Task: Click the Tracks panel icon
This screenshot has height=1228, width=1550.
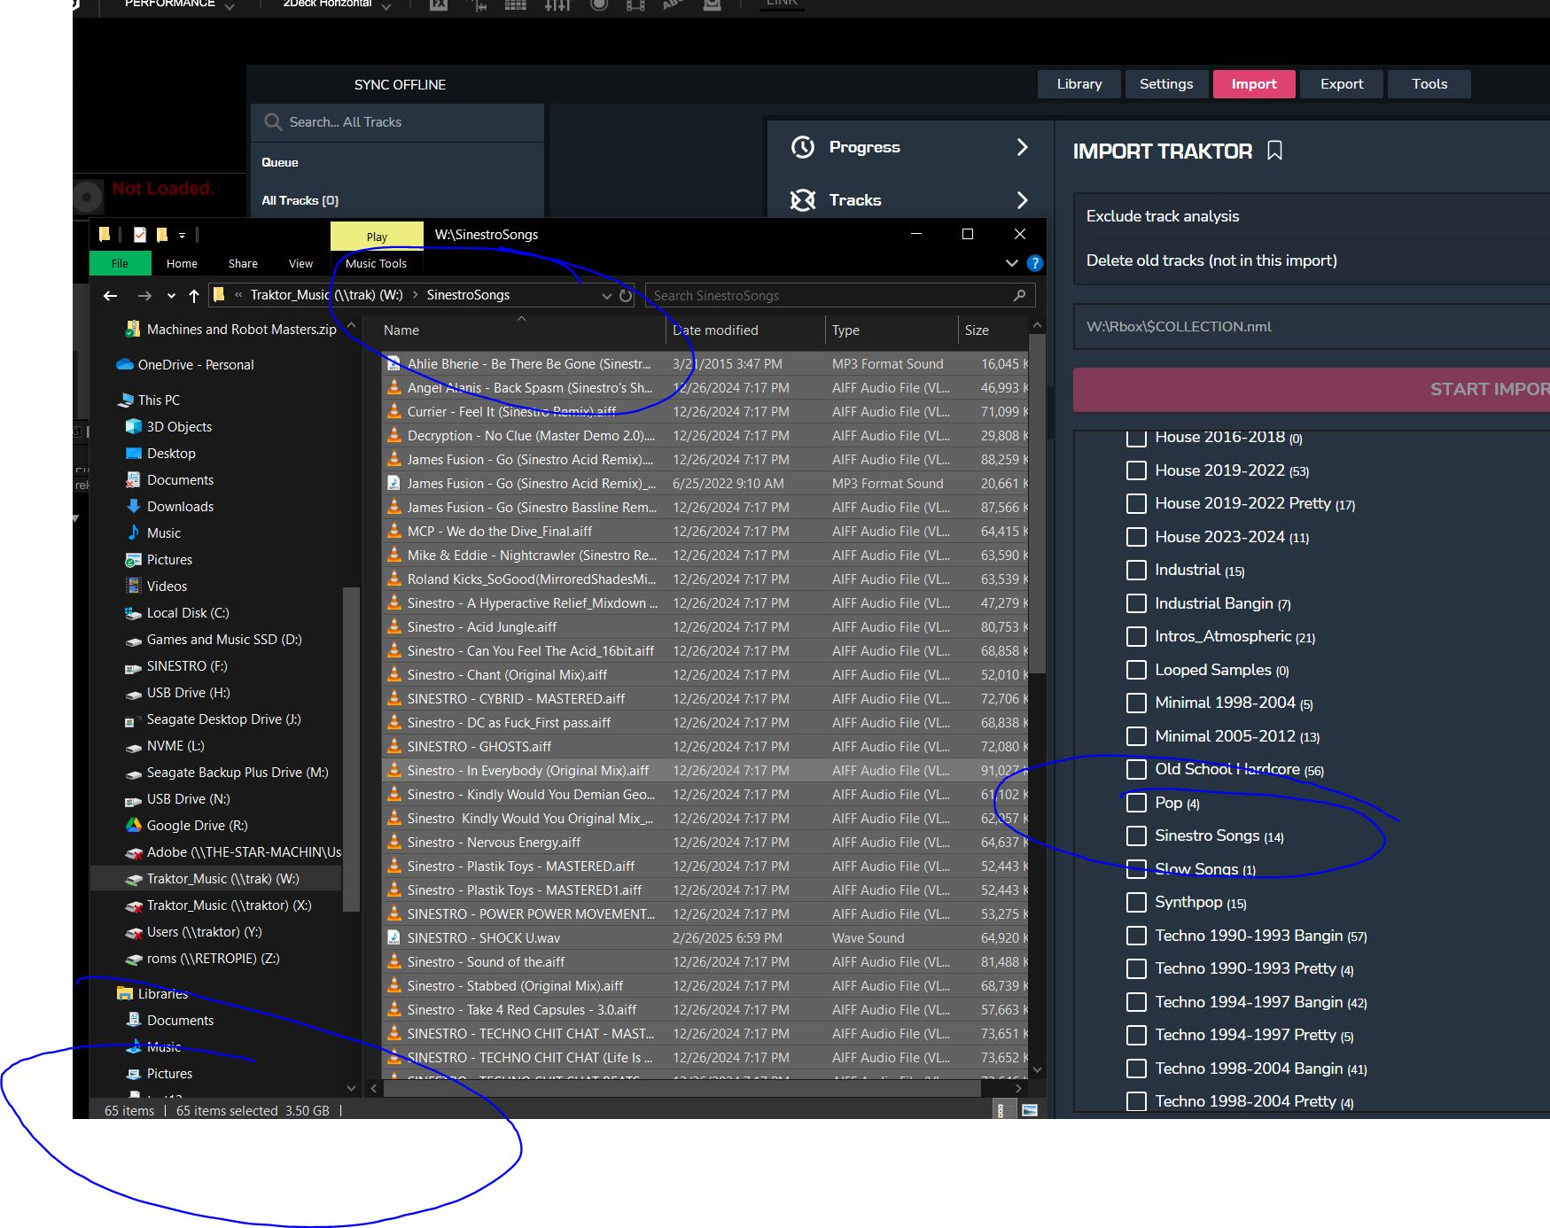Action: pyautogui.click(x=803, y=200)
